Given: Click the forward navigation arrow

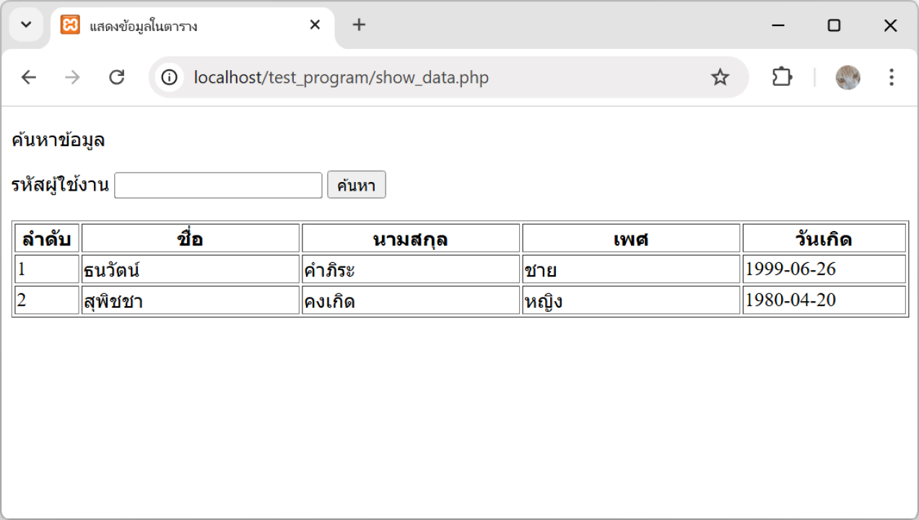Looking at the screenshot, I should pyautogui.click(x=72, y=77).
